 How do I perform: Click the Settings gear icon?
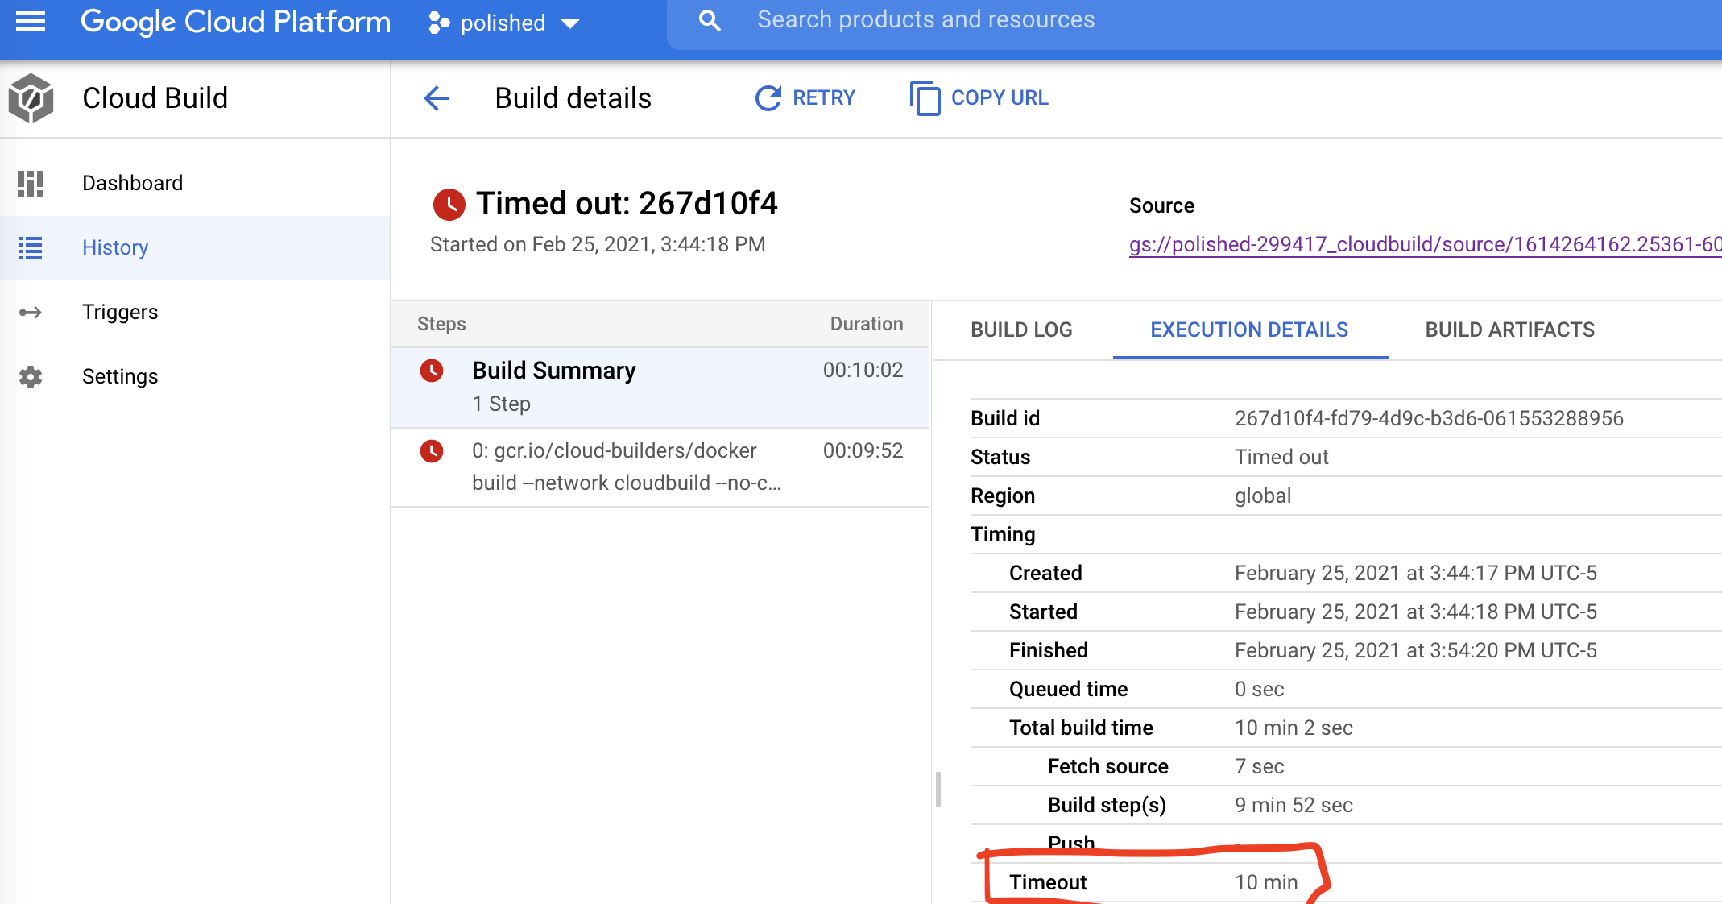[x=31, y=376]
